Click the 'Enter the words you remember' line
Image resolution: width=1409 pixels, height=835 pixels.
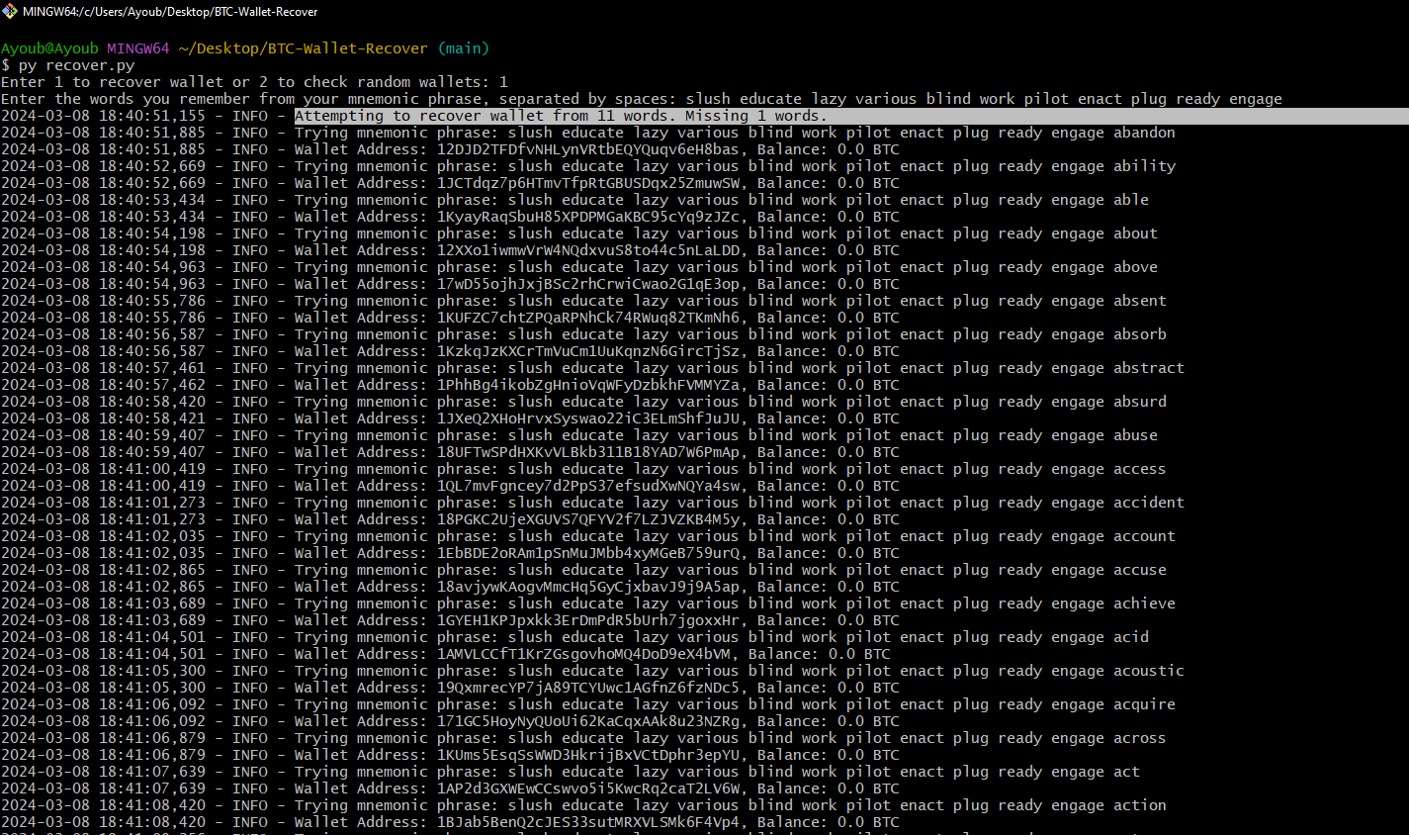pos(642,99)
